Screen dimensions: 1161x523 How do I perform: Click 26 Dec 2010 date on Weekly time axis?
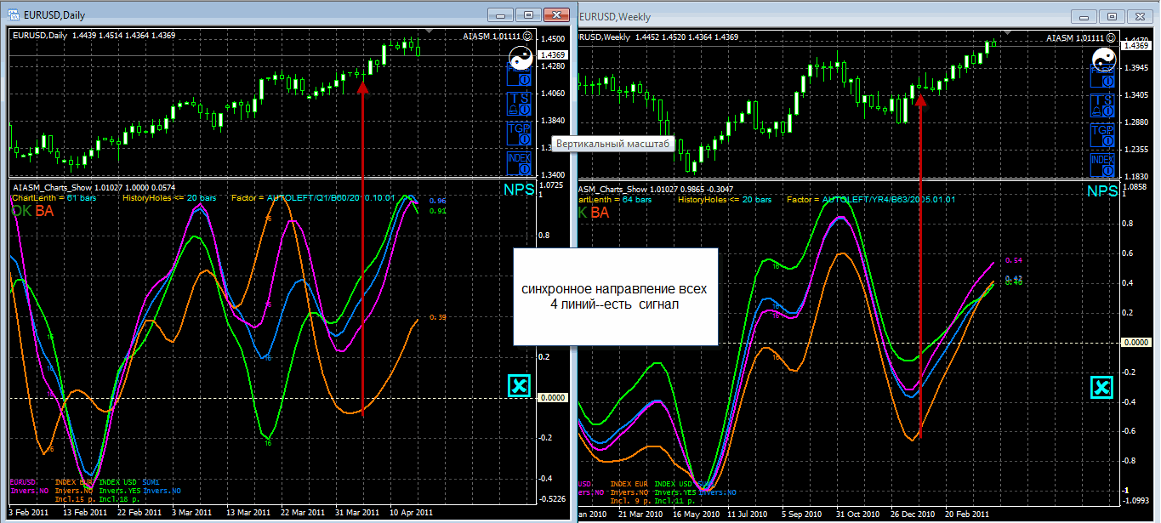[911, 514]
